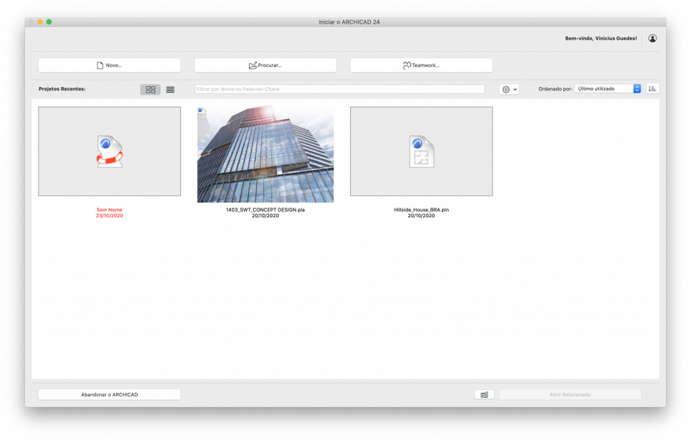Screen dimensions: 691x440
Task: Click the blue arrows on Último utilizado selector
Action: click(x=636, y=88)
